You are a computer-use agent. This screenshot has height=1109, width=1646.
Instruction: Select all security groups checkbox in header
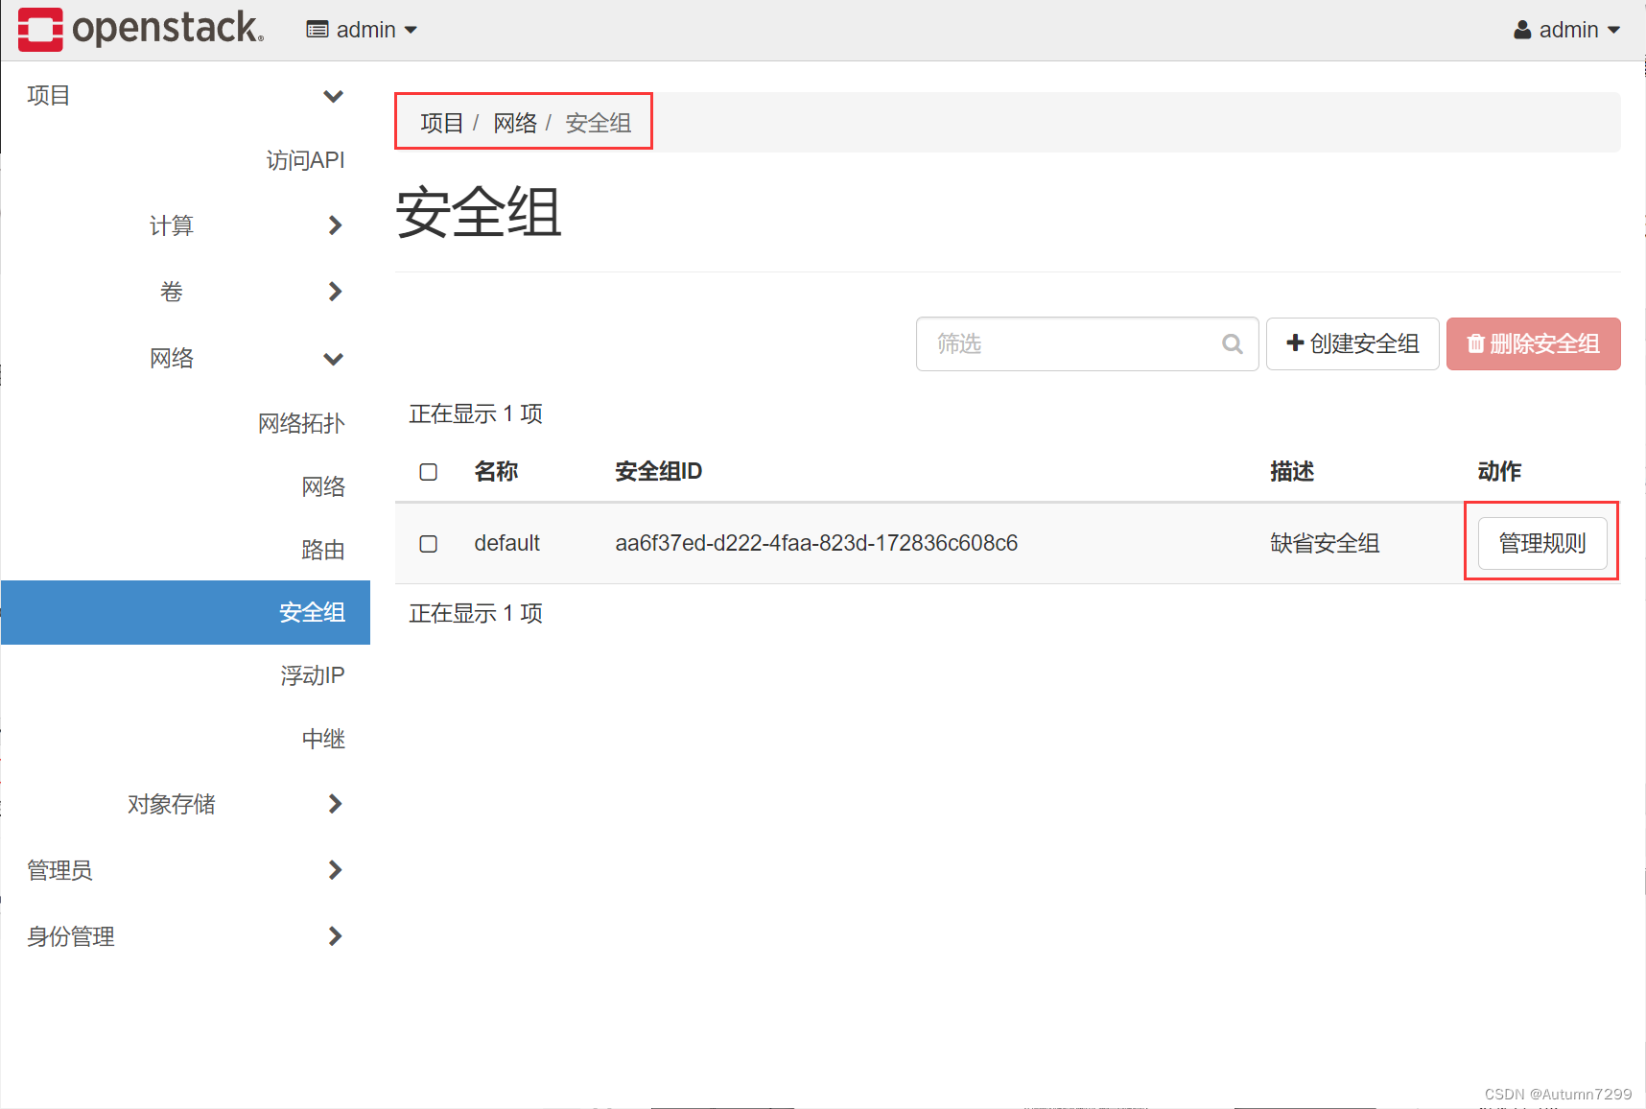(429, 472)
